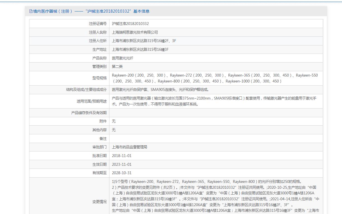Click the 有效期至 date 2028-10-31
The width and height of the screenshot is (342, 214).
[121, 173]
